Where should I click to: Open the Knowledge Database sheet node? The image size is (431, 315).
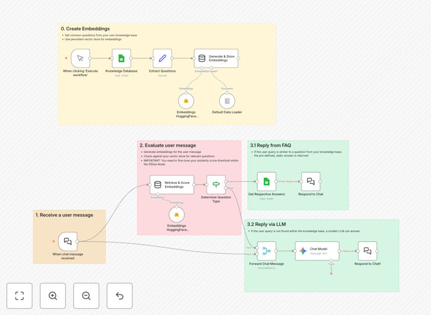(x=121, y=58)
